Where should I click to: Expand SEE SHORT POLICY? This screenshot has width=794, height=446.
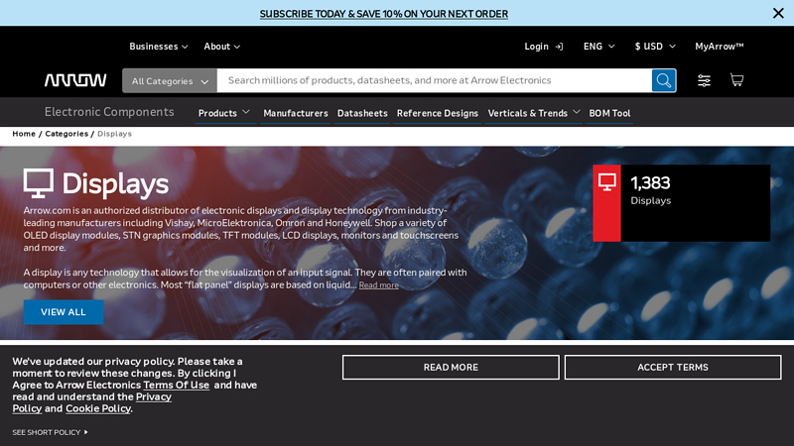tap(51, 432)
